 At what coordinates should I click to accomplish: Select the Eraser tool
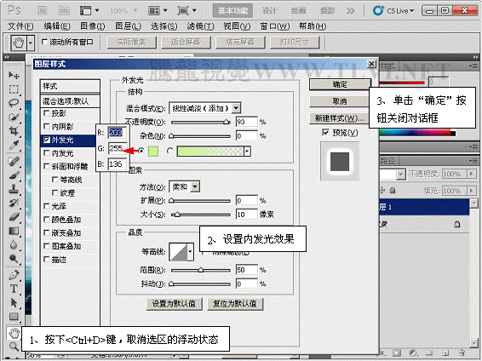click(x=14, y=217)
